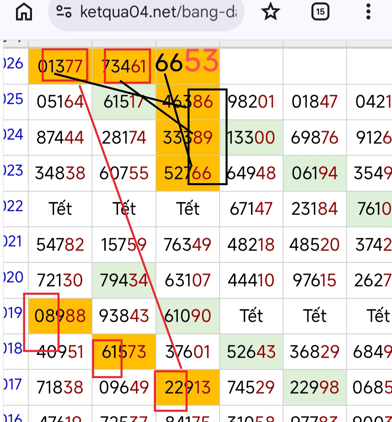Select the result cell 36829
Screen dimensions: 392x422
315,352
